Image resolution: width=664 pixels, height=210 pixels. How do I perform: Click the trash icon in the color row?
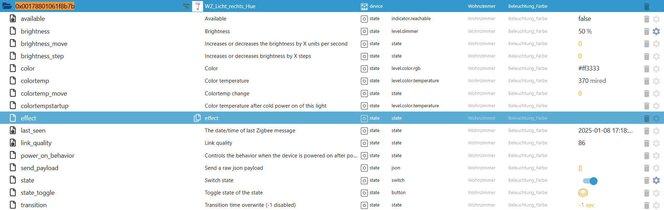point(647,68)
